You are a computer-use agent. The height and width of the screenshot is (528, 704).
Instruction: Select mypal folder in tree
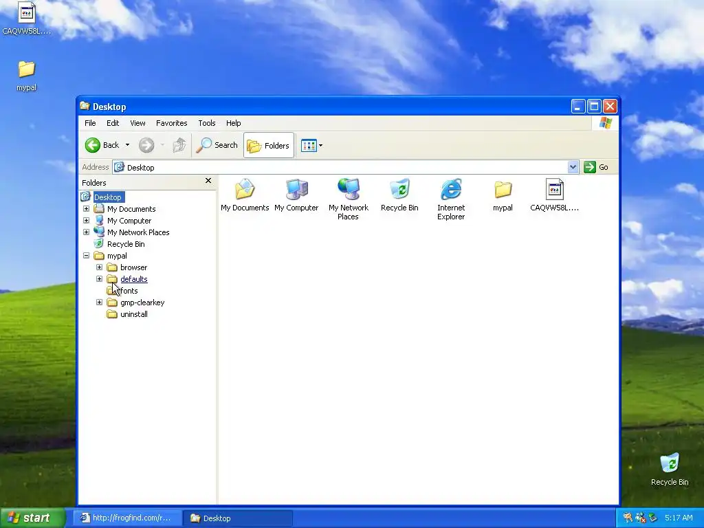click(117, 256)
